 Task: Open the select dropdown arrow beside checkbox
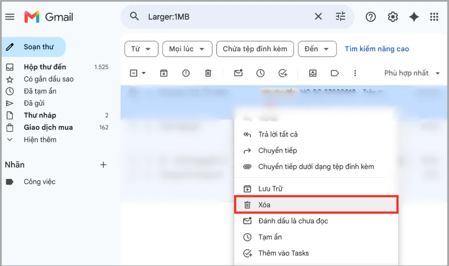pyautogui.click(x=144, y=73)
